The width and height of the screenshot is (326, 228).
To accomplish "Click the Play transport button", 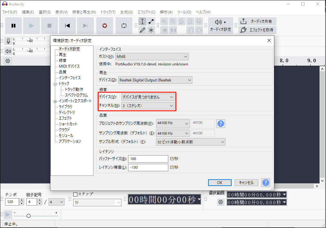I will [31, 26].
